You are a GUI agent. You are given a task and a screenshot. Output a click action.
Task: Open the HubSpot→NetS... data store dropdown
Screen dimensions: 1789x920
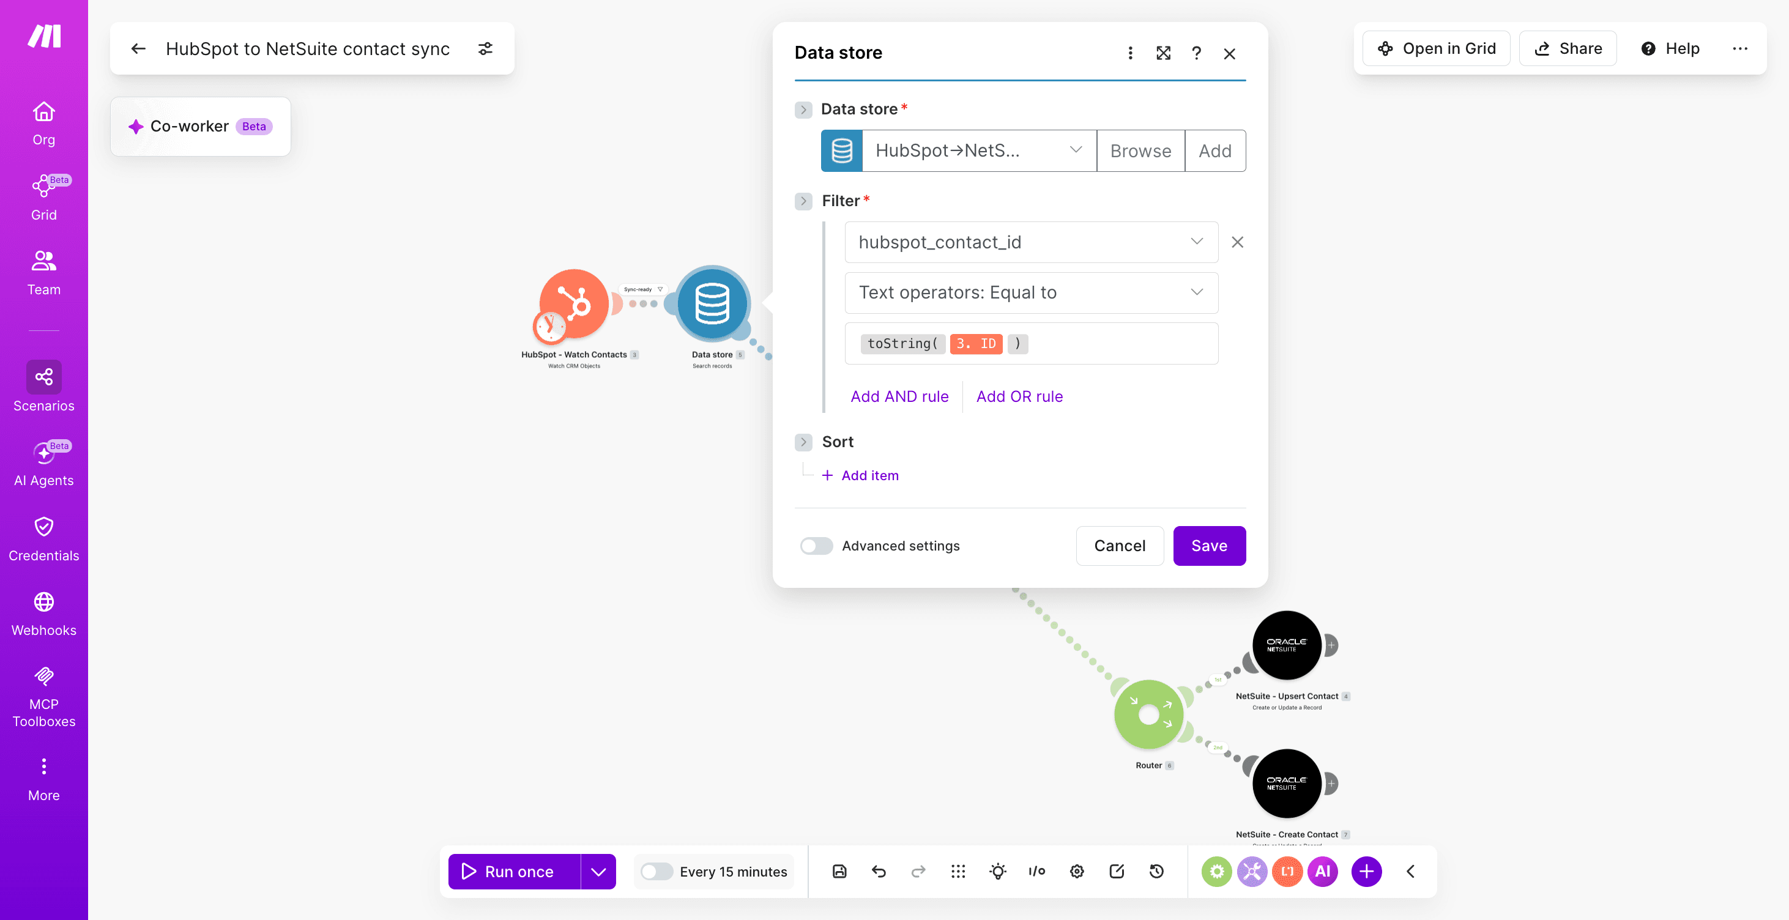979,150
